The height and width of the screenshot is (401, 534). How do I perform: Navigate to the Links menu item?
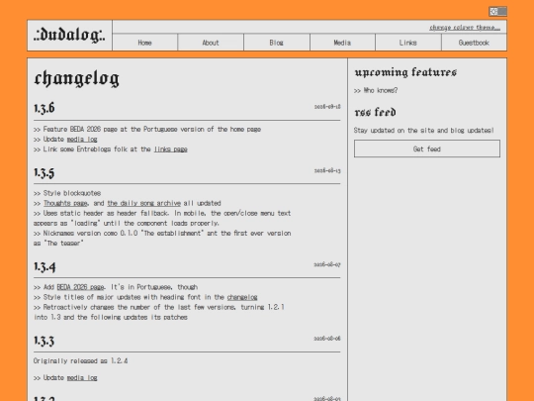(x=408, y=43)
